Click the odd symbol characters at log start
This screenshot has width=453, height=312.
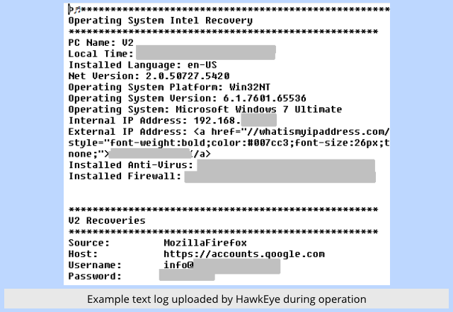click(74, 9)
